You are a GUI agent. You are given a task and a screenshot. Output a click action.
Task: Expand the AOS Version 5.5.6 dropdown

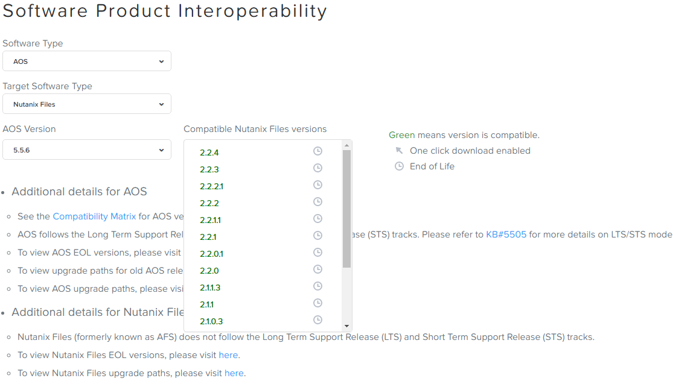click(87, 150)
